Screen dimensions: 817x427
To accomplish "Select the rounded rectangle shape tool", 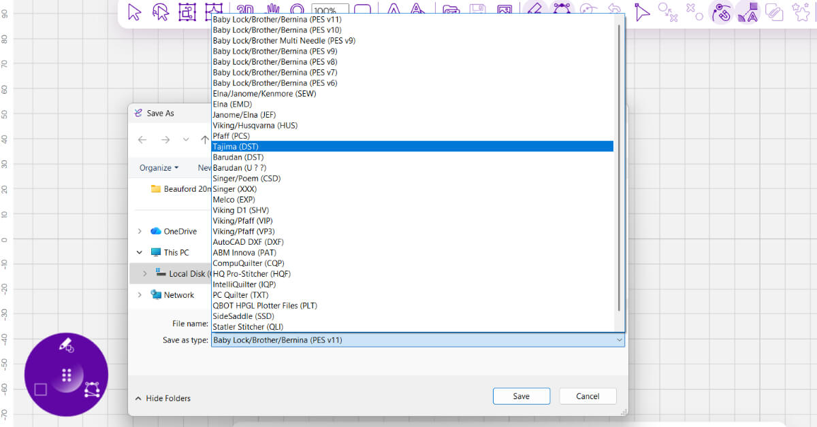I will coord(362,8).
